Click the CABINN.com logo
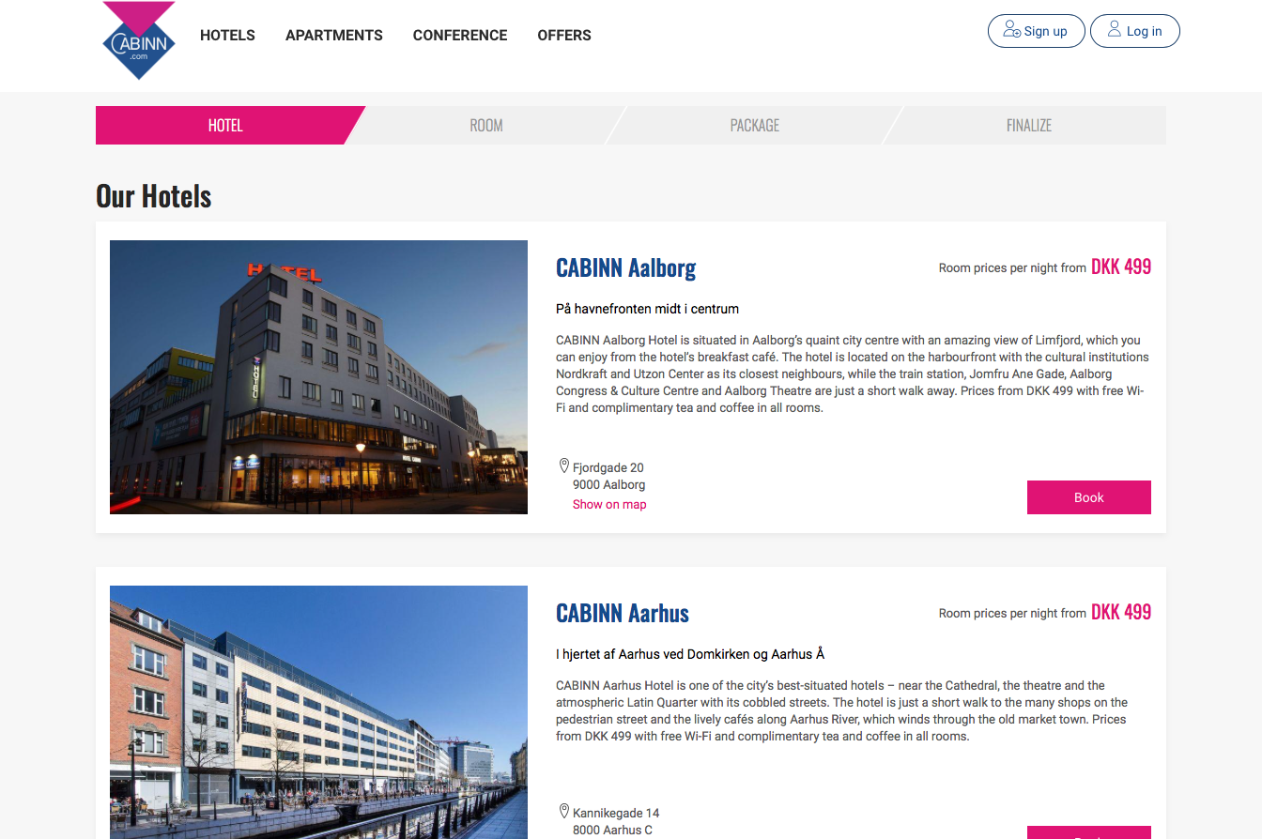This screenshot has width=1262, height=839. 139,40
